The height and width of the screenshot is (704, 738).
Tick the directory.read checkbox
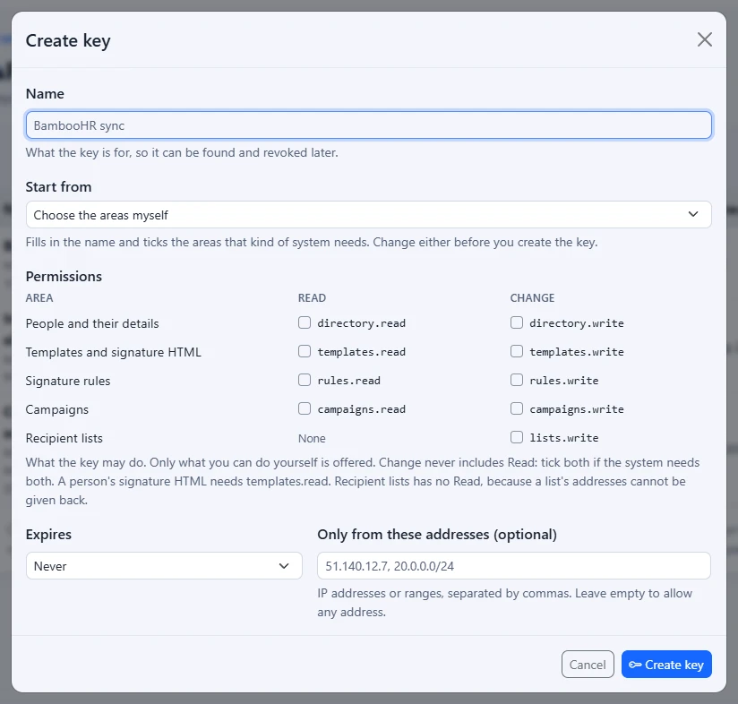(305, 322)
